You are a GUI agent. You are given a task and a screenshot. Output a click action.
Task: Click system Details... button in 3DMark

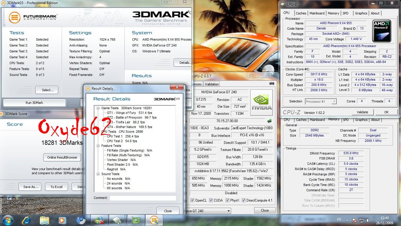coord(183,63)
